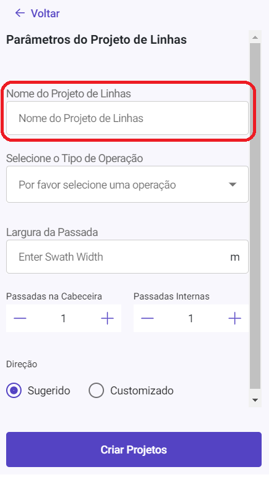This screenshot has height=480, width=269.
Task: Increase Passadas na Cabeceira with plus icon
Action: (107, 319)
